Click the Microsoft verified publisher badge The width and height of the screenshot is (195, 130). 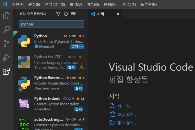(37, 46)
